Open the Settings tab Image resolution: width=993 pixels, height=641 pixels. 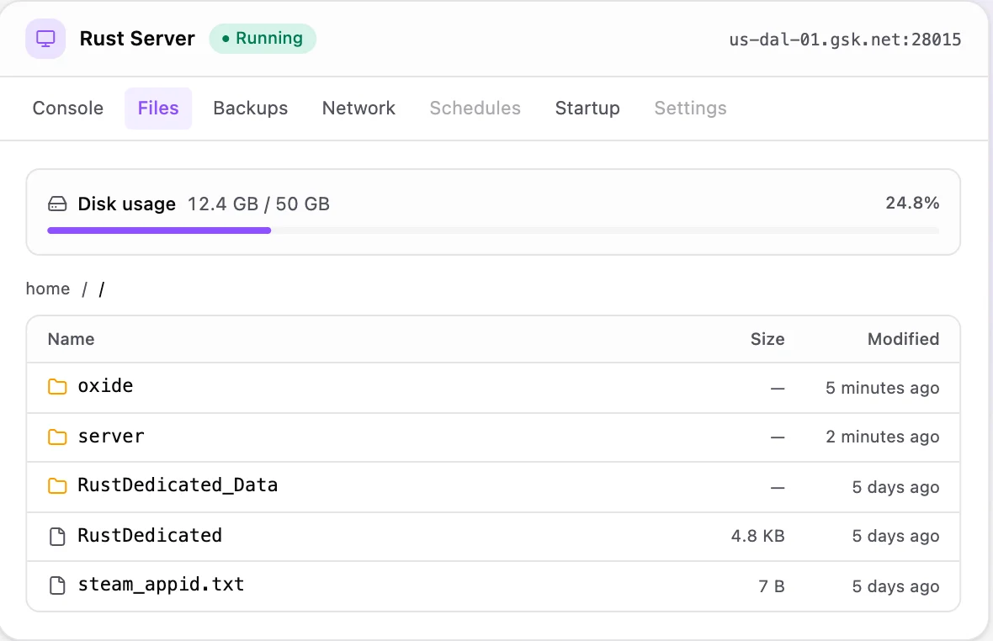690,109
